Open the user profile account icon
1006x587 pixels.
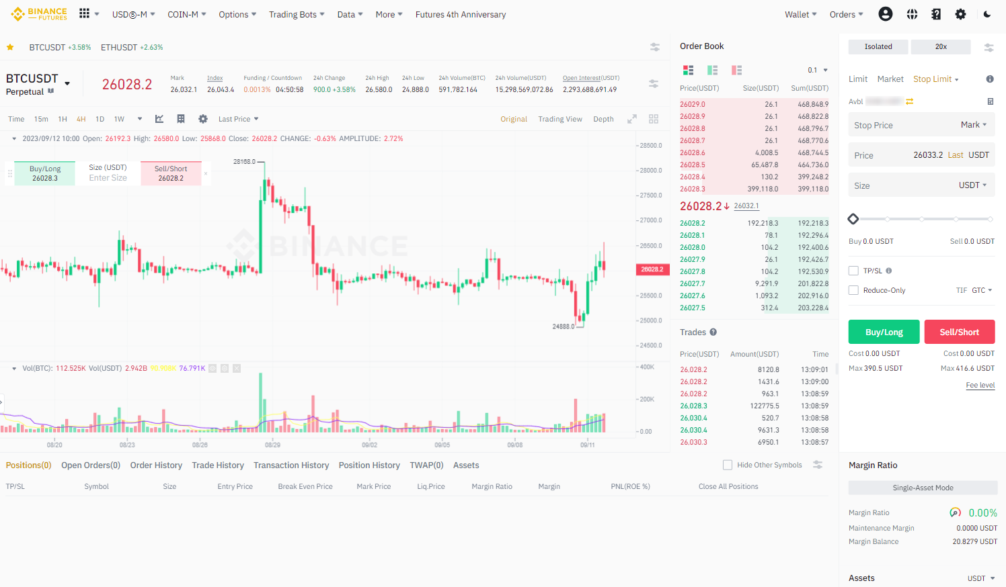click(x=886, y=14)
